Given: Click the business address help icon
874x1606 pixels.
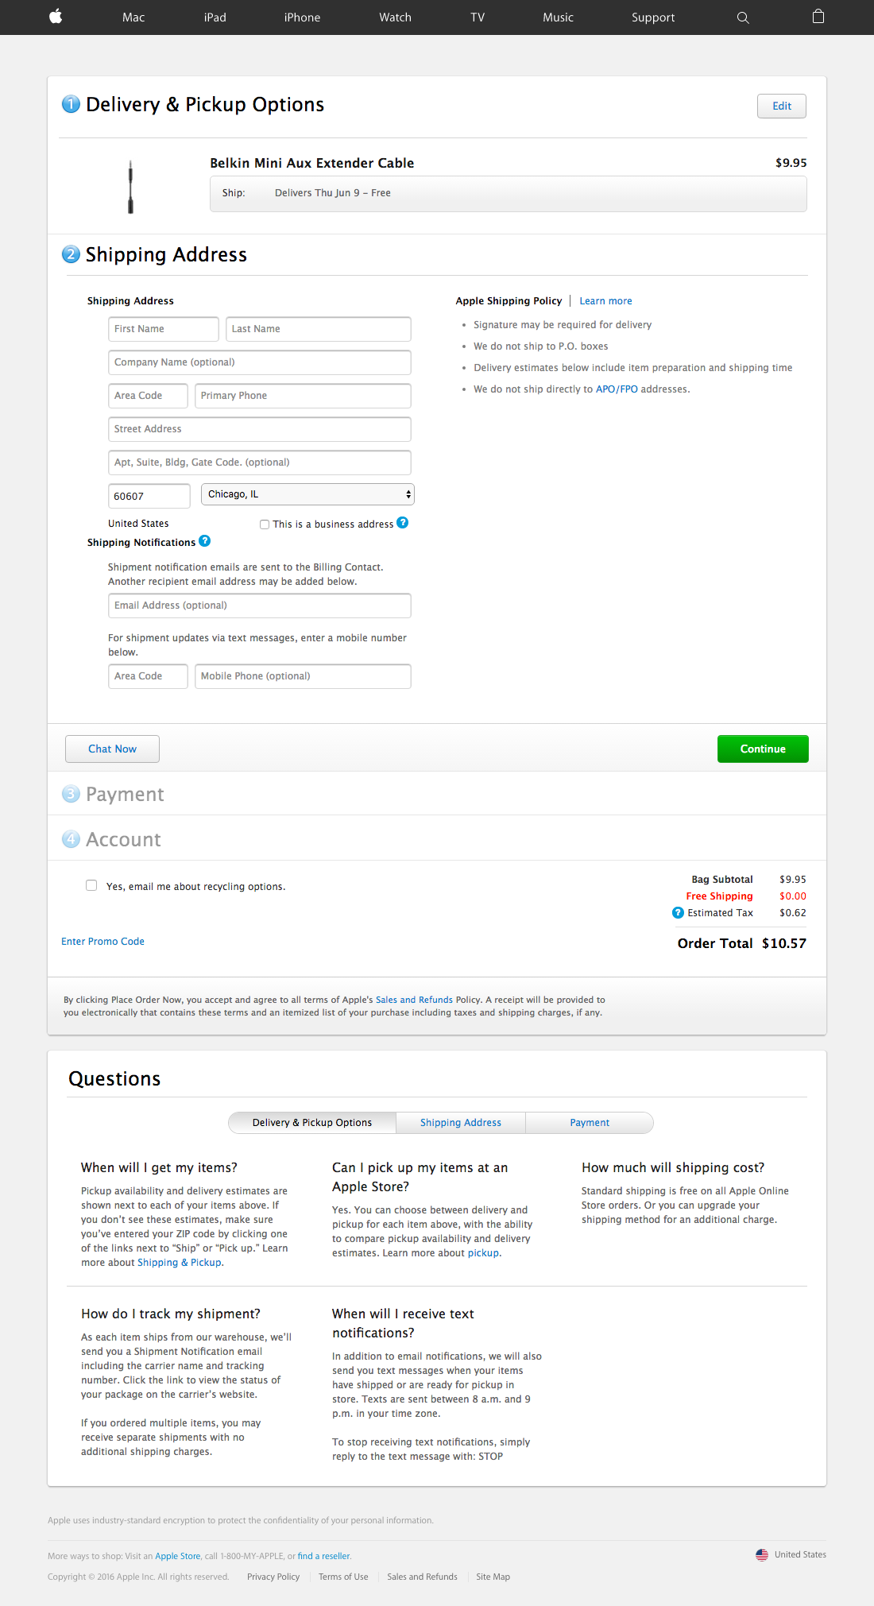Looking at the screenshot, I should click(x=403, y=523).
